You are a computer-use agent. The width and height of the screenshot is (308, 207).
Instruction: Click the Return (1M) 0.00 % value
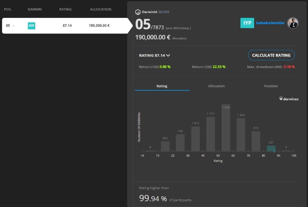click(165, 67)
